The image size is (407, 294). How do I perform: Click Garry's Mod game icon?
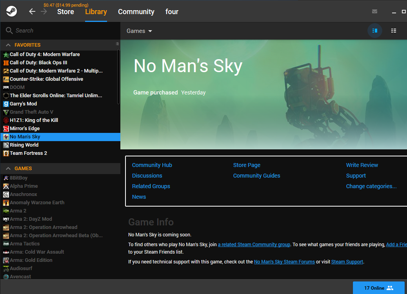tap(6, 104)
